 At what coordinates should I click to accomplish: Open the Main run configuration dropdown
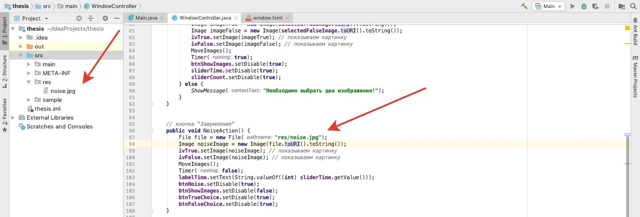point(549,6)
